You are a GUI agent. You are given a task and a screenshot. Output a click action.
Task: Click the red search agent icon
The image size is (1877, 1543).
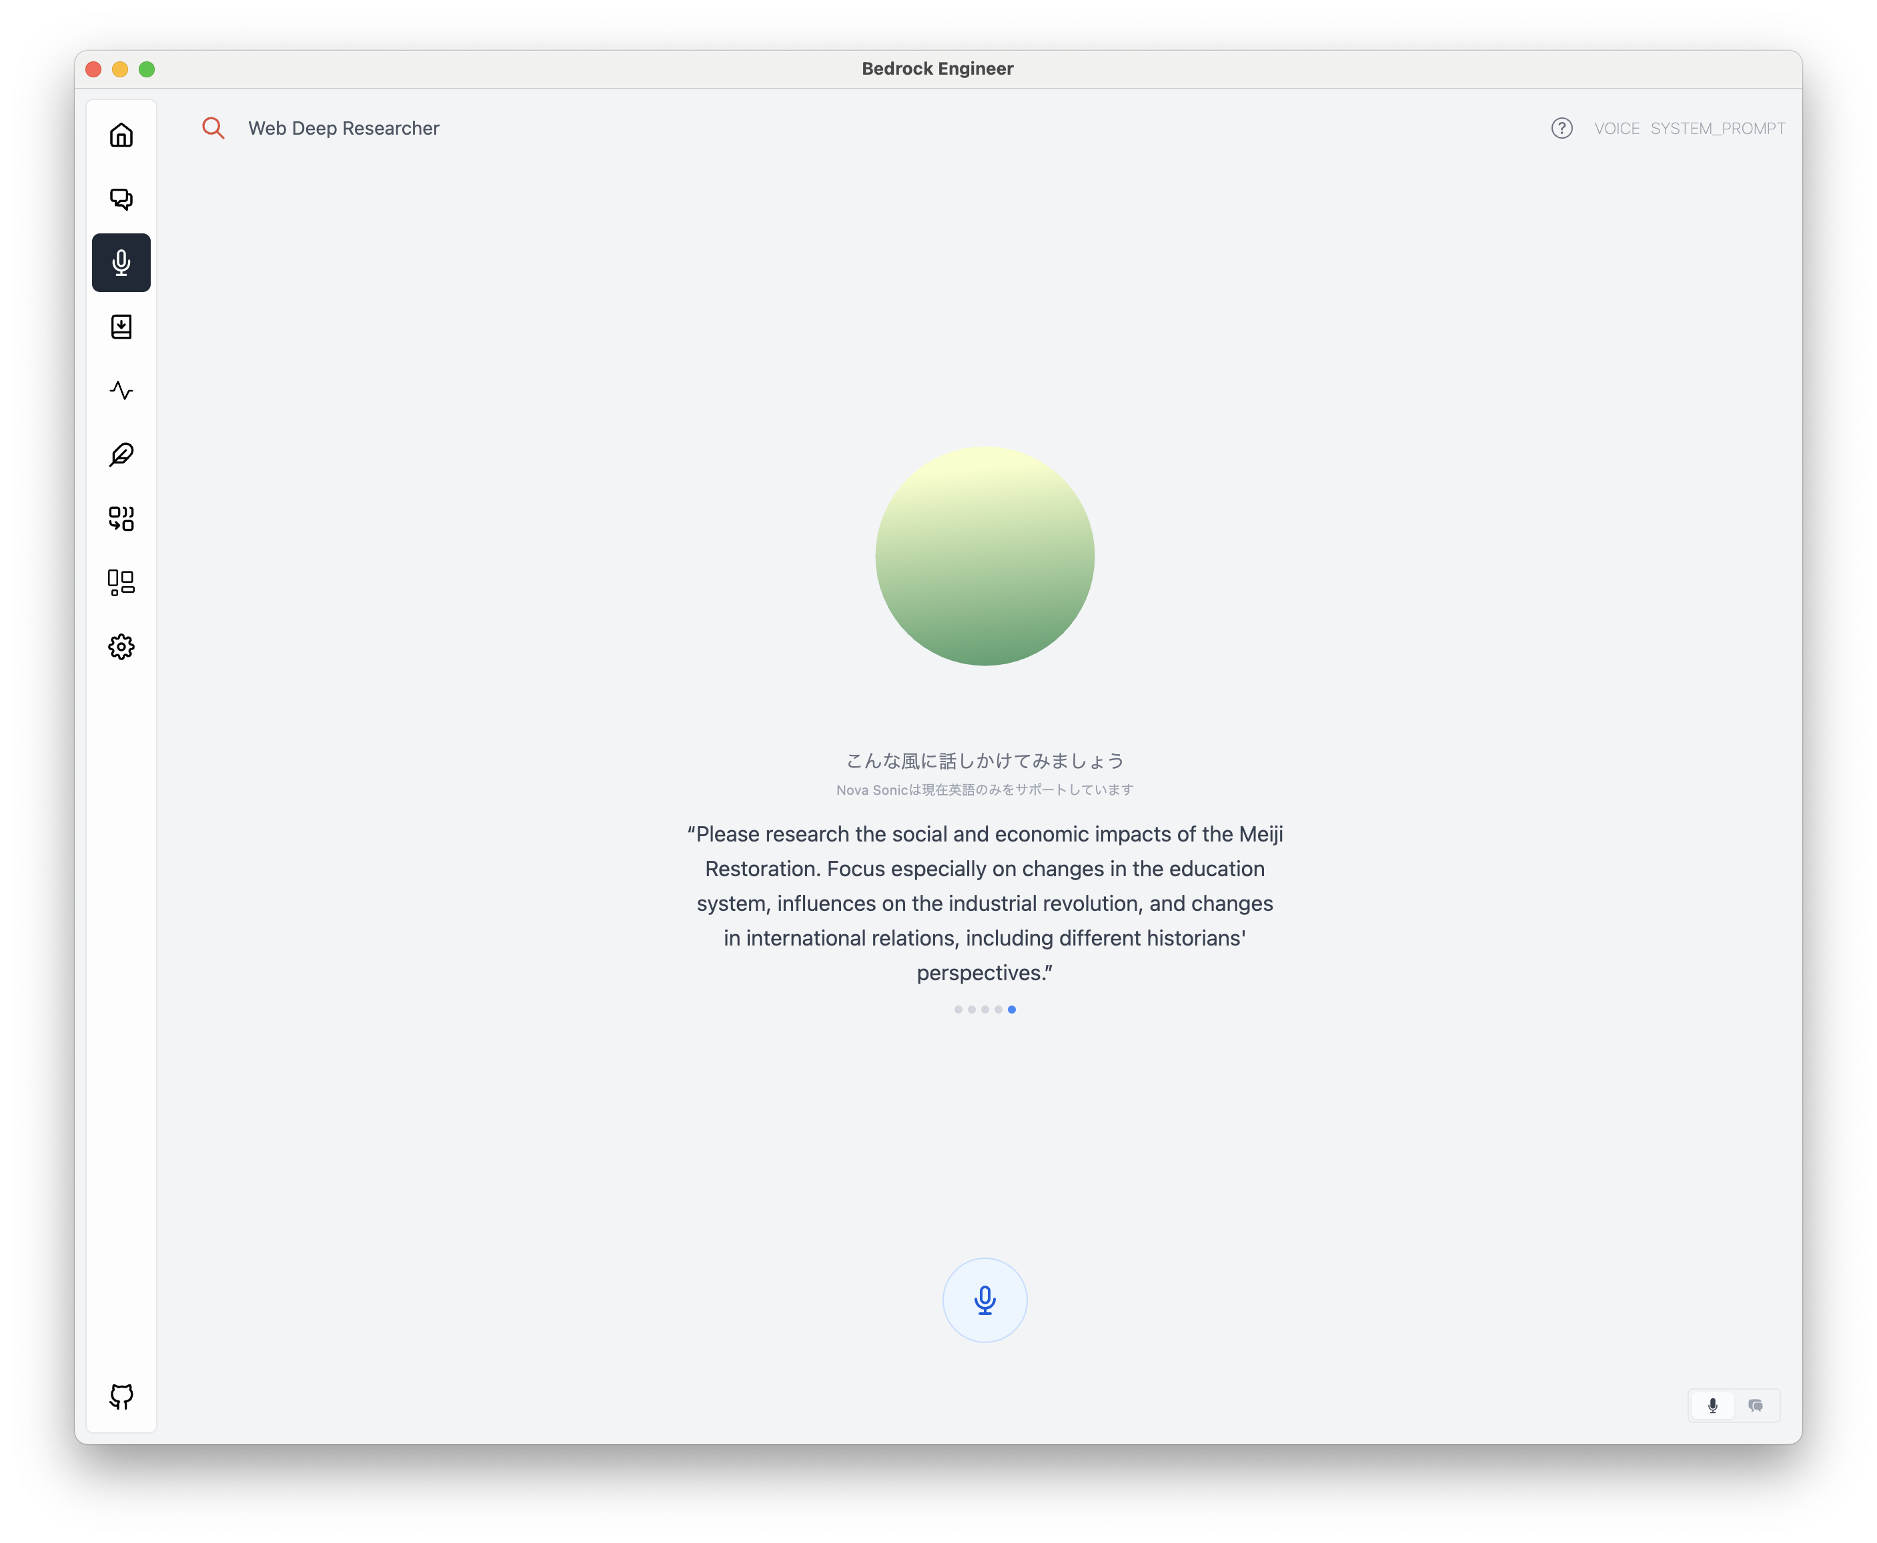click(213, 128)
